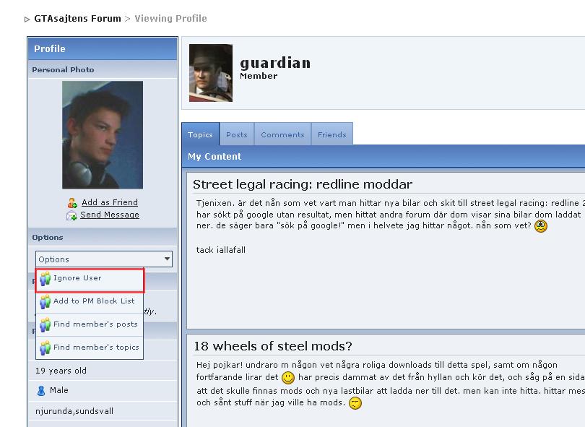585x427 pixels.
Task: Click the icon beside Find member's topics
Action: point(45,348)
